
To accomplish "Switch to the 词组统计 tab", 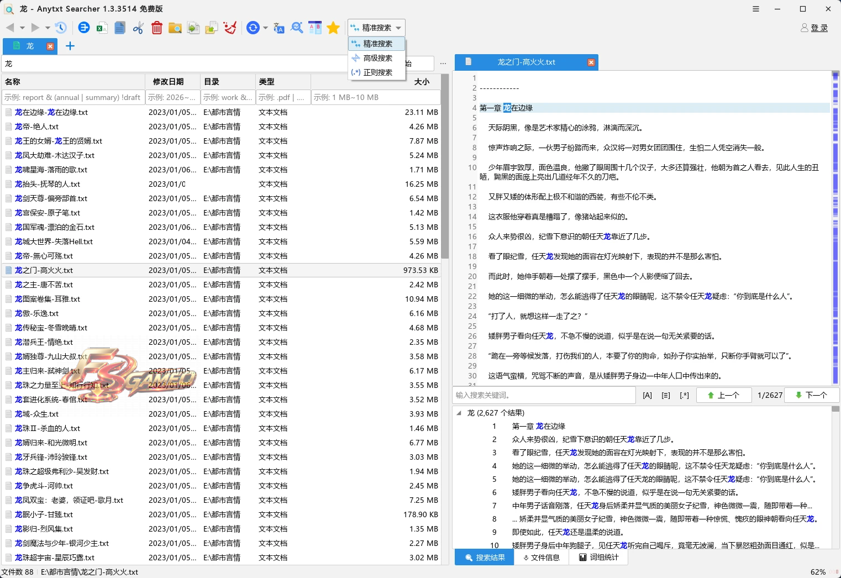I will coord(600,558).
